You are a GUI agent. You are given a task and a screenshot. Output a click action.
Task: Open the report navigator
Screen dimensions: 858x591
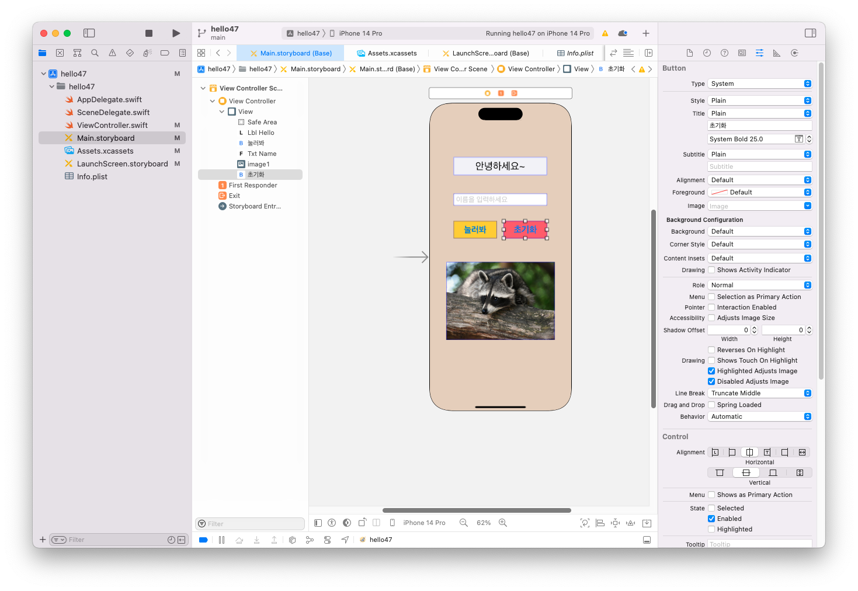tap(182, 53)
